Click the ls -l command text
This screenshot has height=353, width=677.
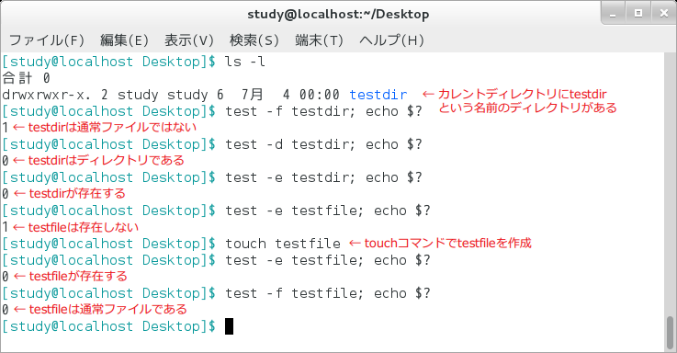[x=245, y=62]
